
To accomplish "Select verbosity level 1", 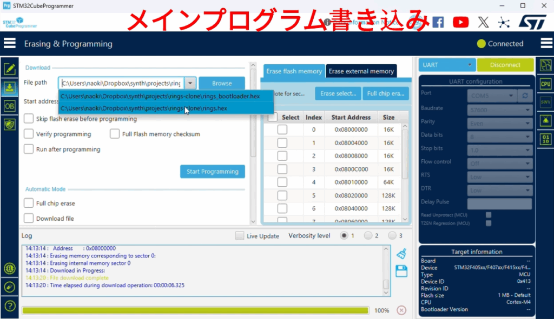I will (x=344, y=235).
